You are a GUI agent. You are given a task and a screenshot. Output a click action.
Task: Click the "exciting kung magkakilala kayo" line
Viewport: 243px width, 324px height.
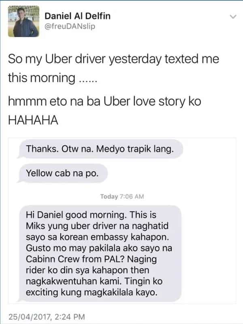pyautogui.click(x=92, y=292)
